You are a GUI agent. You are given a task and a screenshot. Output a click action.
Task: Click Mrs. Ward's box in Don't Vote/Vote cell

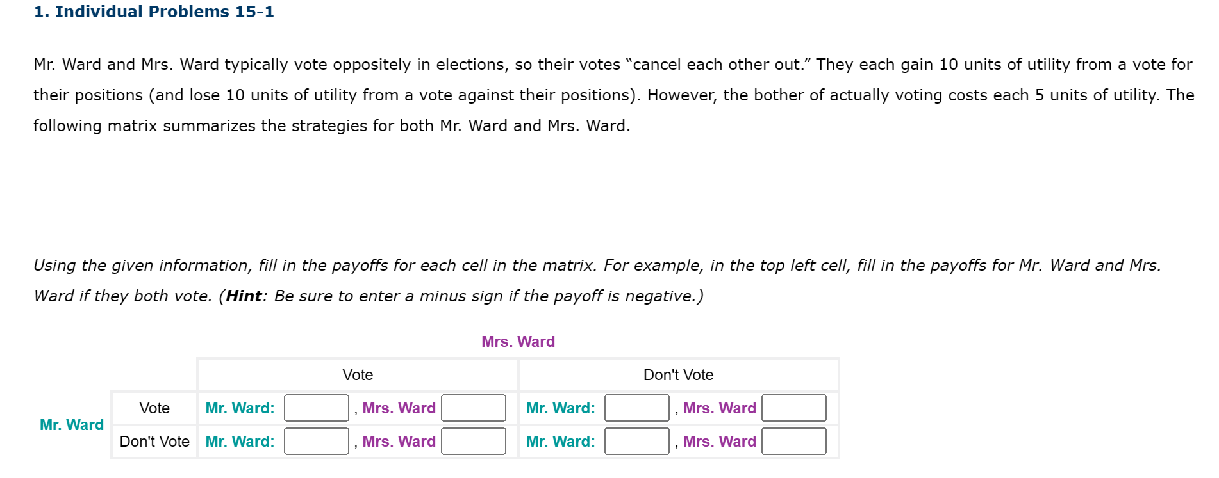tap(474, 441)
